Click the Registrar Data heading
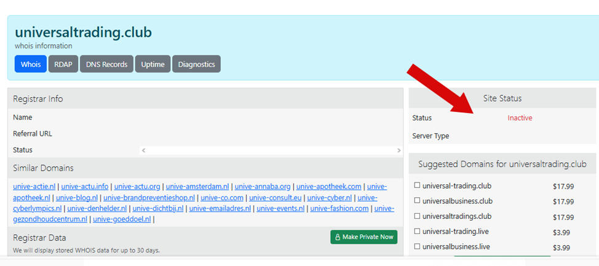The width and height of the screenshot is (599, 266). tap(39, 238)
